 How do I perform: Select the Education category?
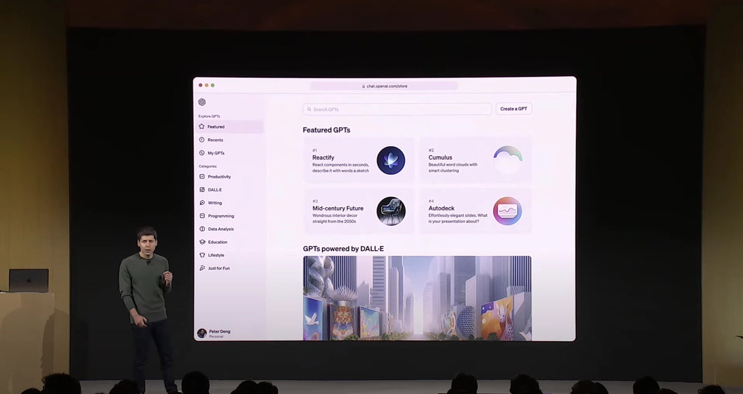pyautogui.click(x=230, y=242)
